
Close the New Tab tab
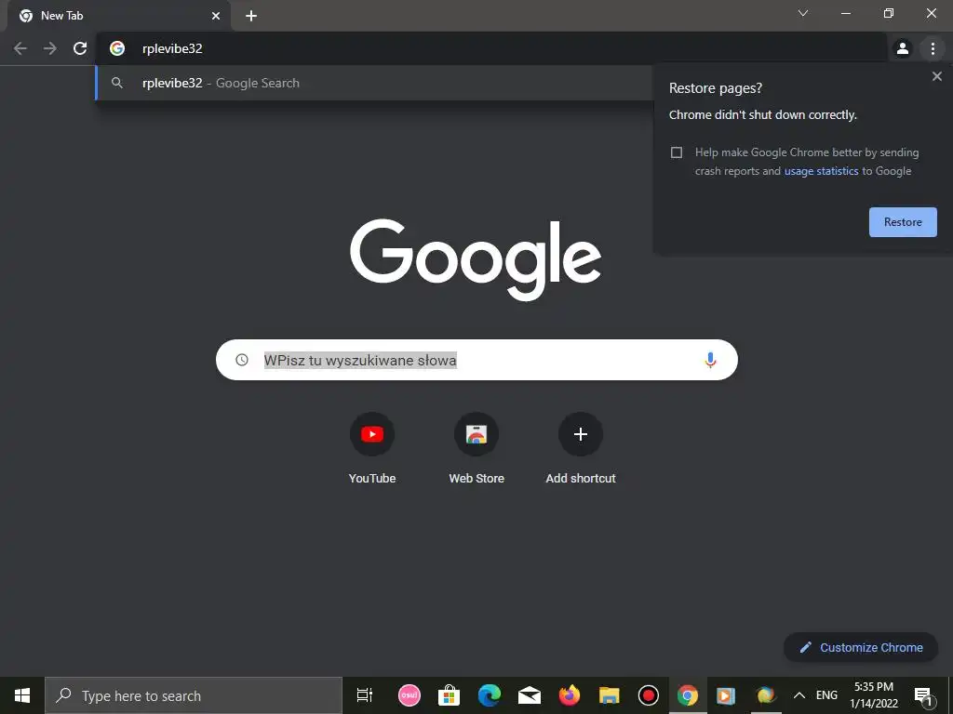tap(216, 16)
